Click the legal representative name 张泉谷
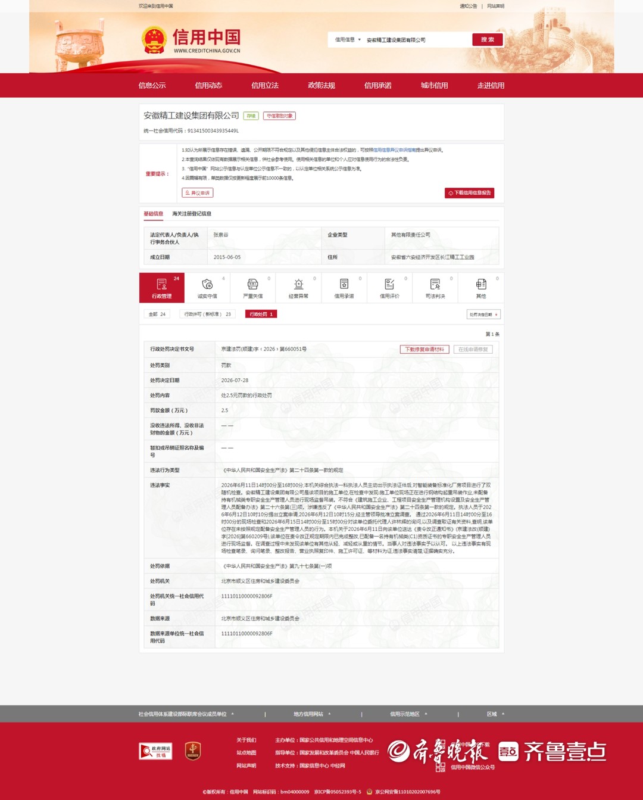The image size is (643, 800). coord(221,235)
